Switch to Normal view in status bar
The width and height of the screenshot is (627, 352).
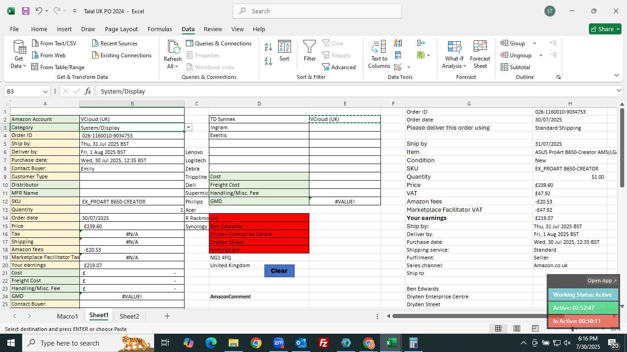click(x=498, y=328)
